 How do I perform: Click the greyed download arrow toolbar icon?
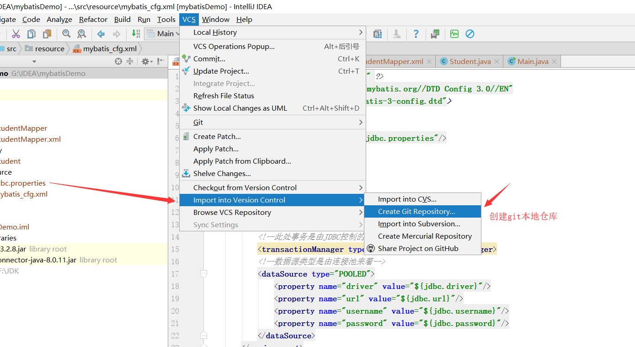[397, 34]
